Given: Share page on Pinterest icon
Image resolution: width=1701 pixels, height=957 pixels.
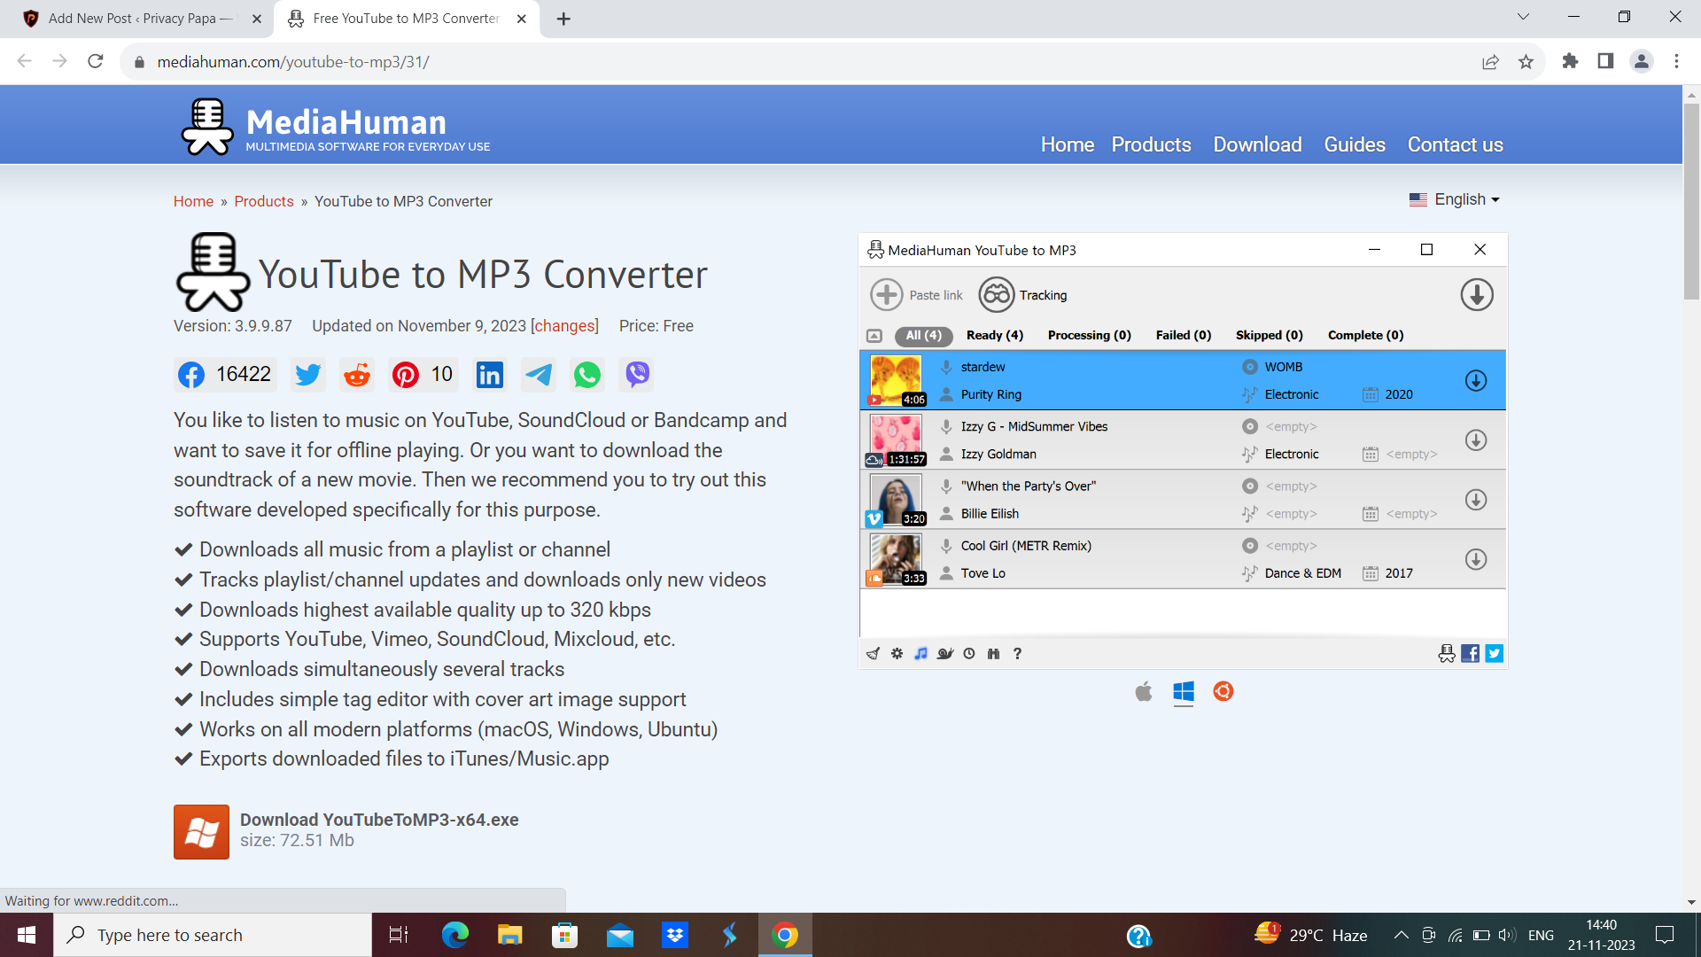Looking at the screenshot, I should pyautogui.click(x=406, y=375).
